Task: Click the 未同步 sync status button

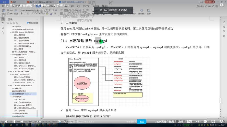Action: tap(200, 6)
